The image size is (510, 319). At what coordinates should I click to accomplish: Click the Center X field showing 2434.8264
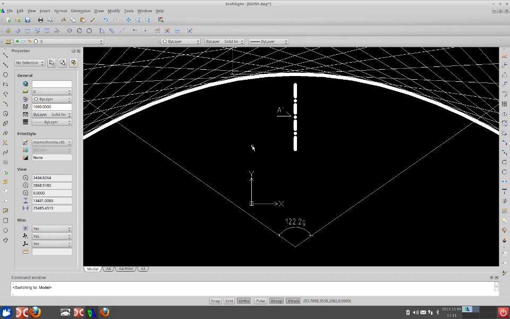click(x=52, y=178)
